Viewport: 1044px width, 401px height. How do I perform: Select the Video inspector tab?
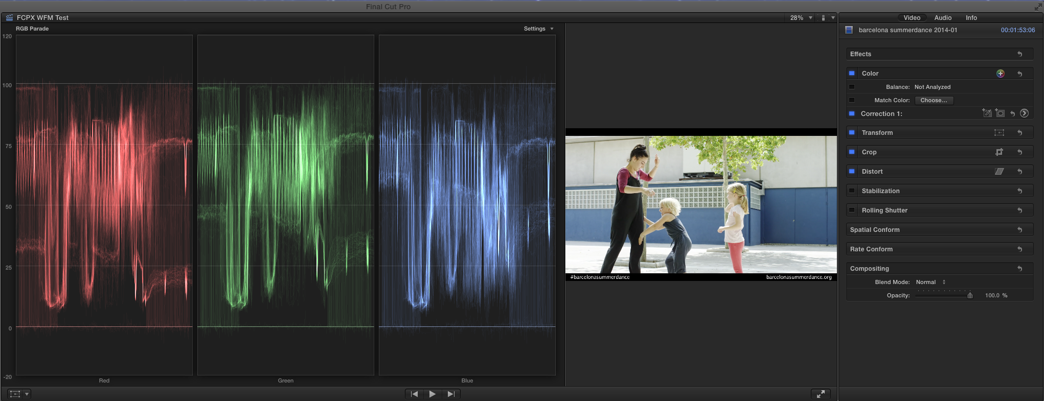912,18
